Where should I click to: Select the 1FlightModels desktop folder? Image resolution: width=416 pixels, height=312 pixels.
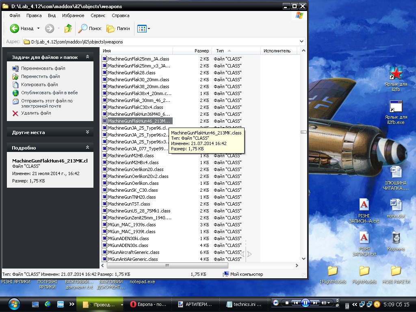333,271
